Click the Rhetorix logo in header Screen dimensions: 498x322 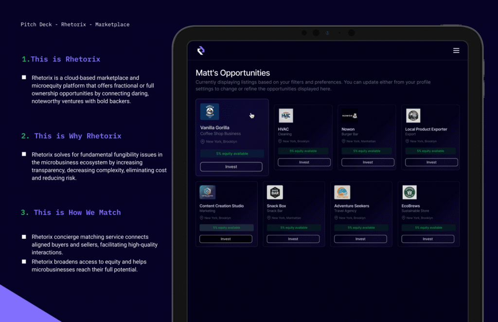(x=201, y=51)
